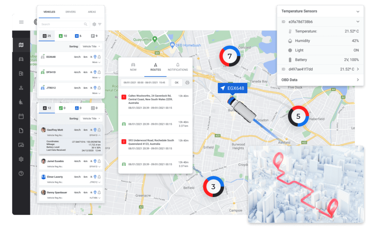The image size is (373, 233).
Task: Collapse sensor e3fa78d738b6 details
Action: point(358,21)
